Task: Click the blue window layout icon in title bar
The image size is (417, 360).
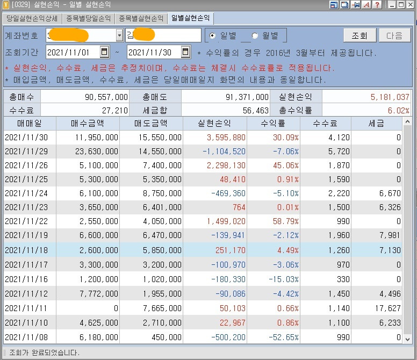Action: tap(334, 4)
